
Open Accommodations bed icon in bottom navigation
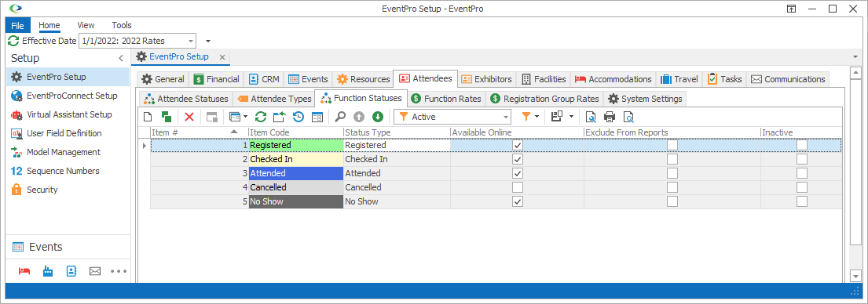point(24,271)
